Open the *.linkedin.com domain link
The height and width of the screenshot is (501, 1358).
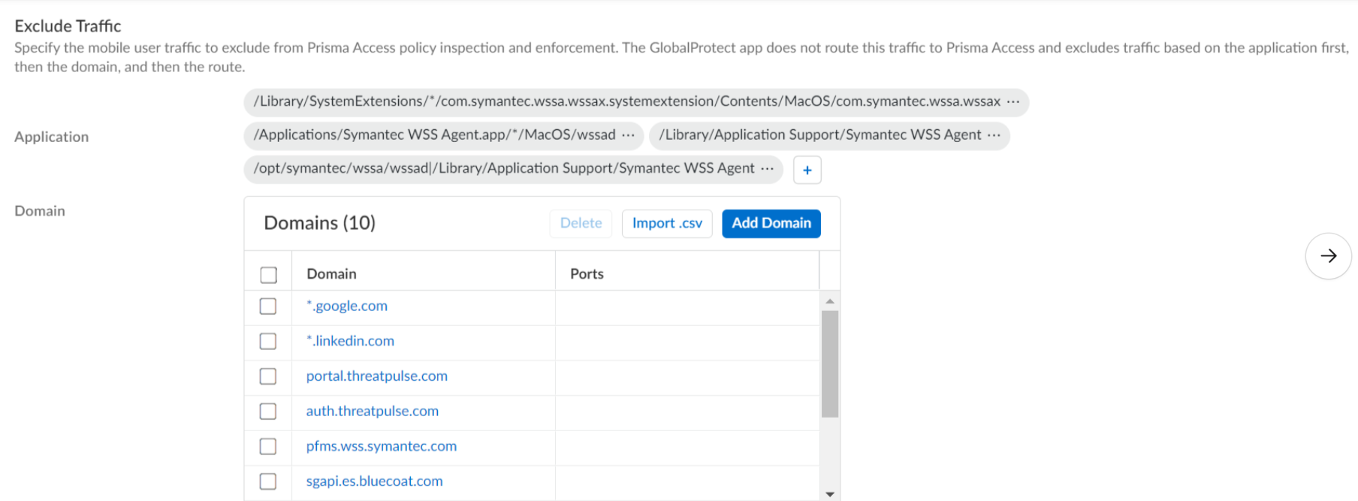point(350,341)
